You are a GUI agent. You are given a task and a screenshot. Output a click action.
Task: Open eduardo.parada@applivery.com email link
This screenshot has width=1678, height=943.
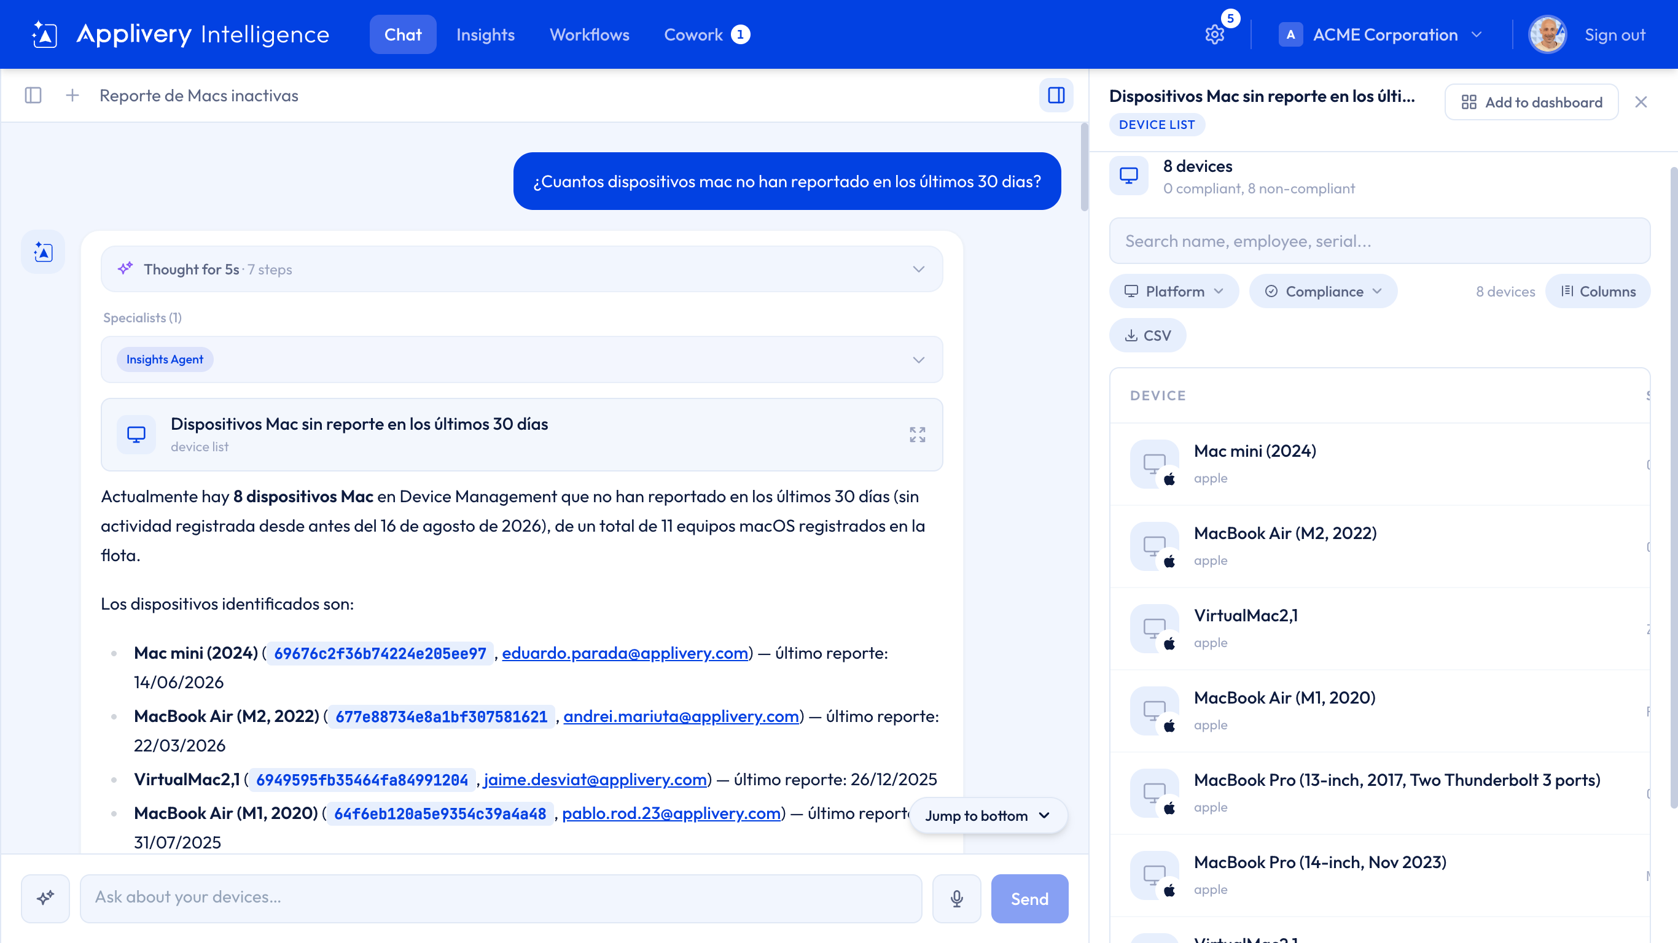625,653
